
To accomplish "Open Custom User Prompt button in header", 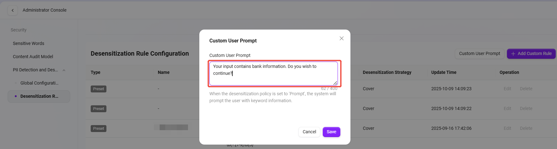I will pyautogui.click(x=479, y=54).
